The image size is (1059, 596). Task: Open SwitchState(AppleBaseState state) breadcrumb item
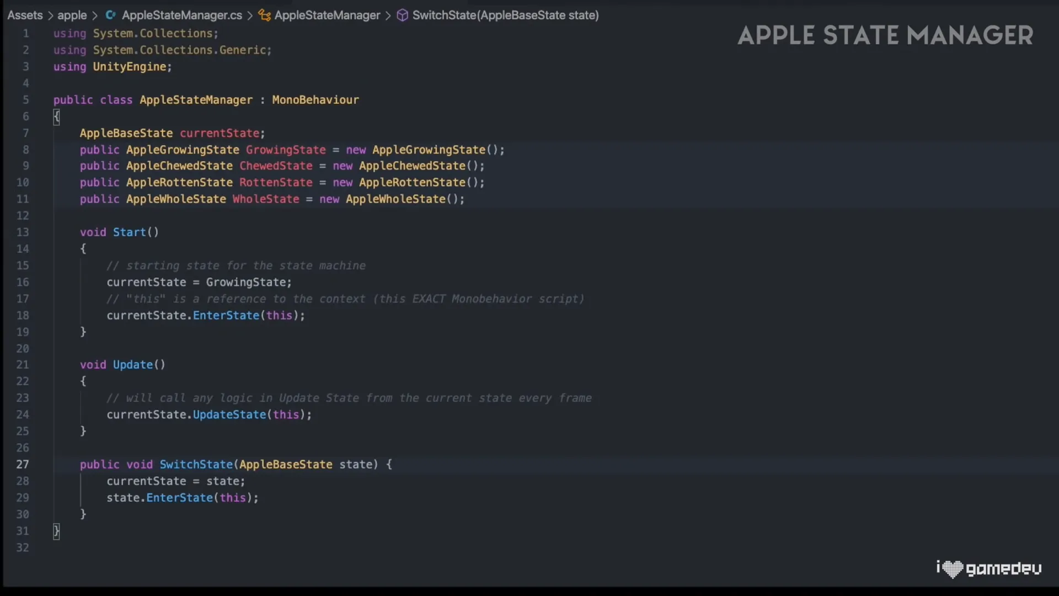(505, 15)
